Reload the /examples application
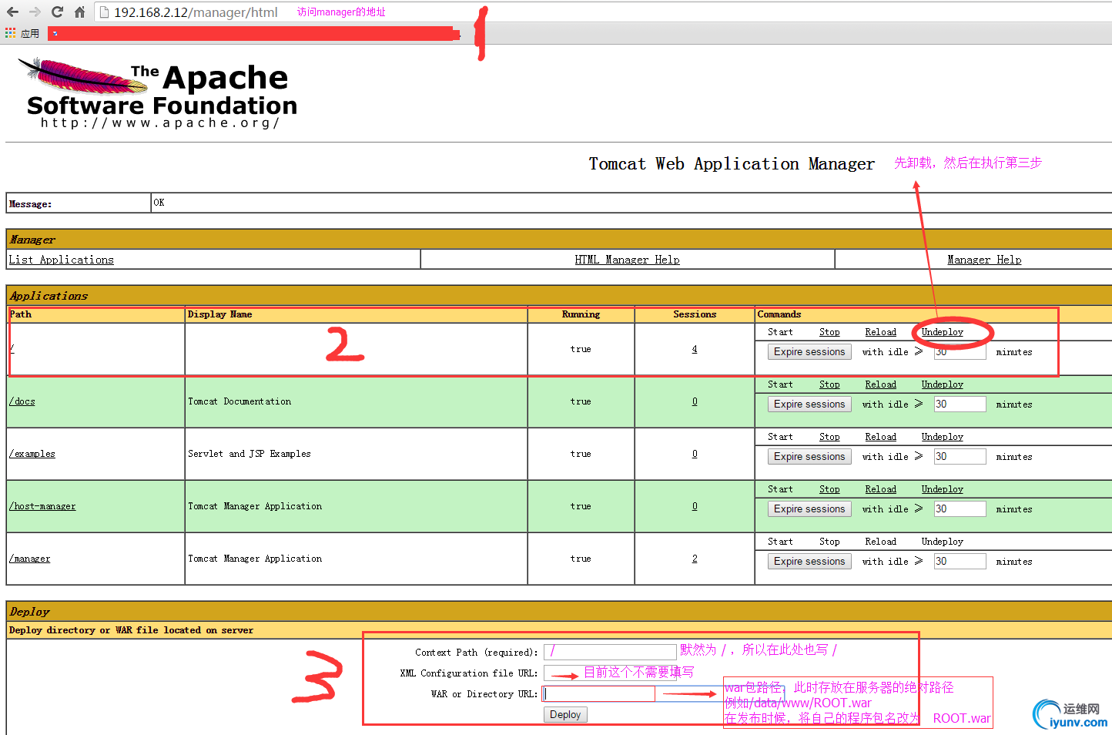 click(x=880, y=437)
